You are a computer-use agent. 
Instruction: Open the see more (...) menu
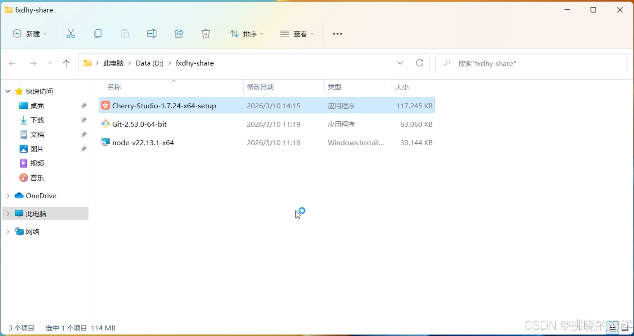coord(337,33)
